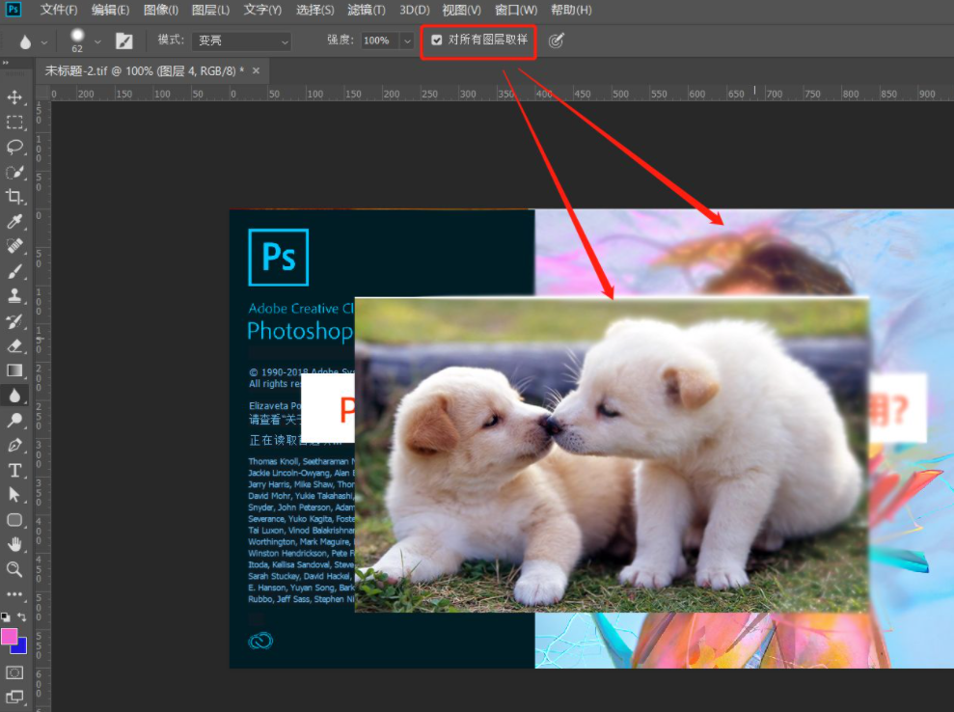
Task: Select the Eraser tool
Action: 14,346
